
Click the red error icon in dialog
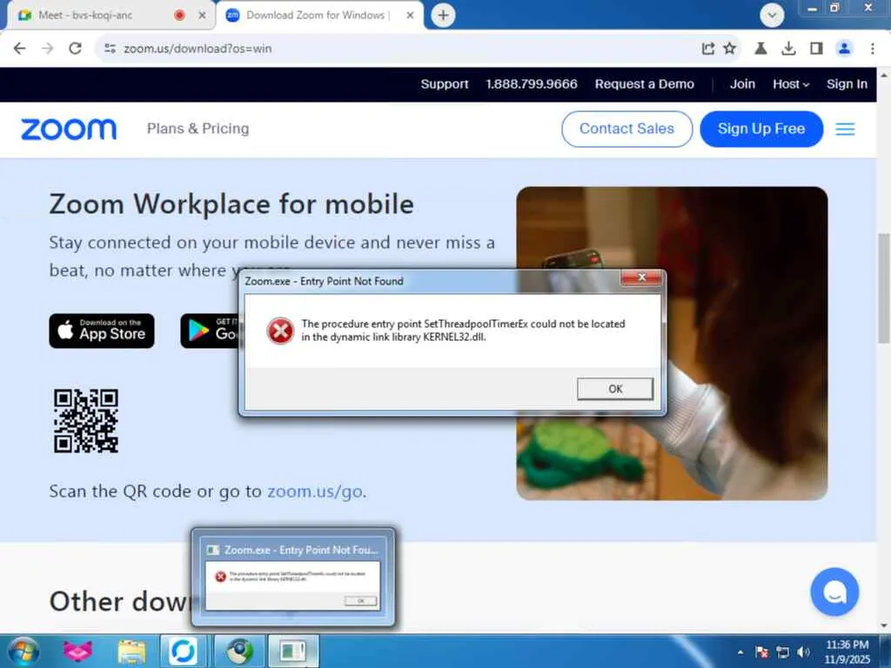(280, 331)
